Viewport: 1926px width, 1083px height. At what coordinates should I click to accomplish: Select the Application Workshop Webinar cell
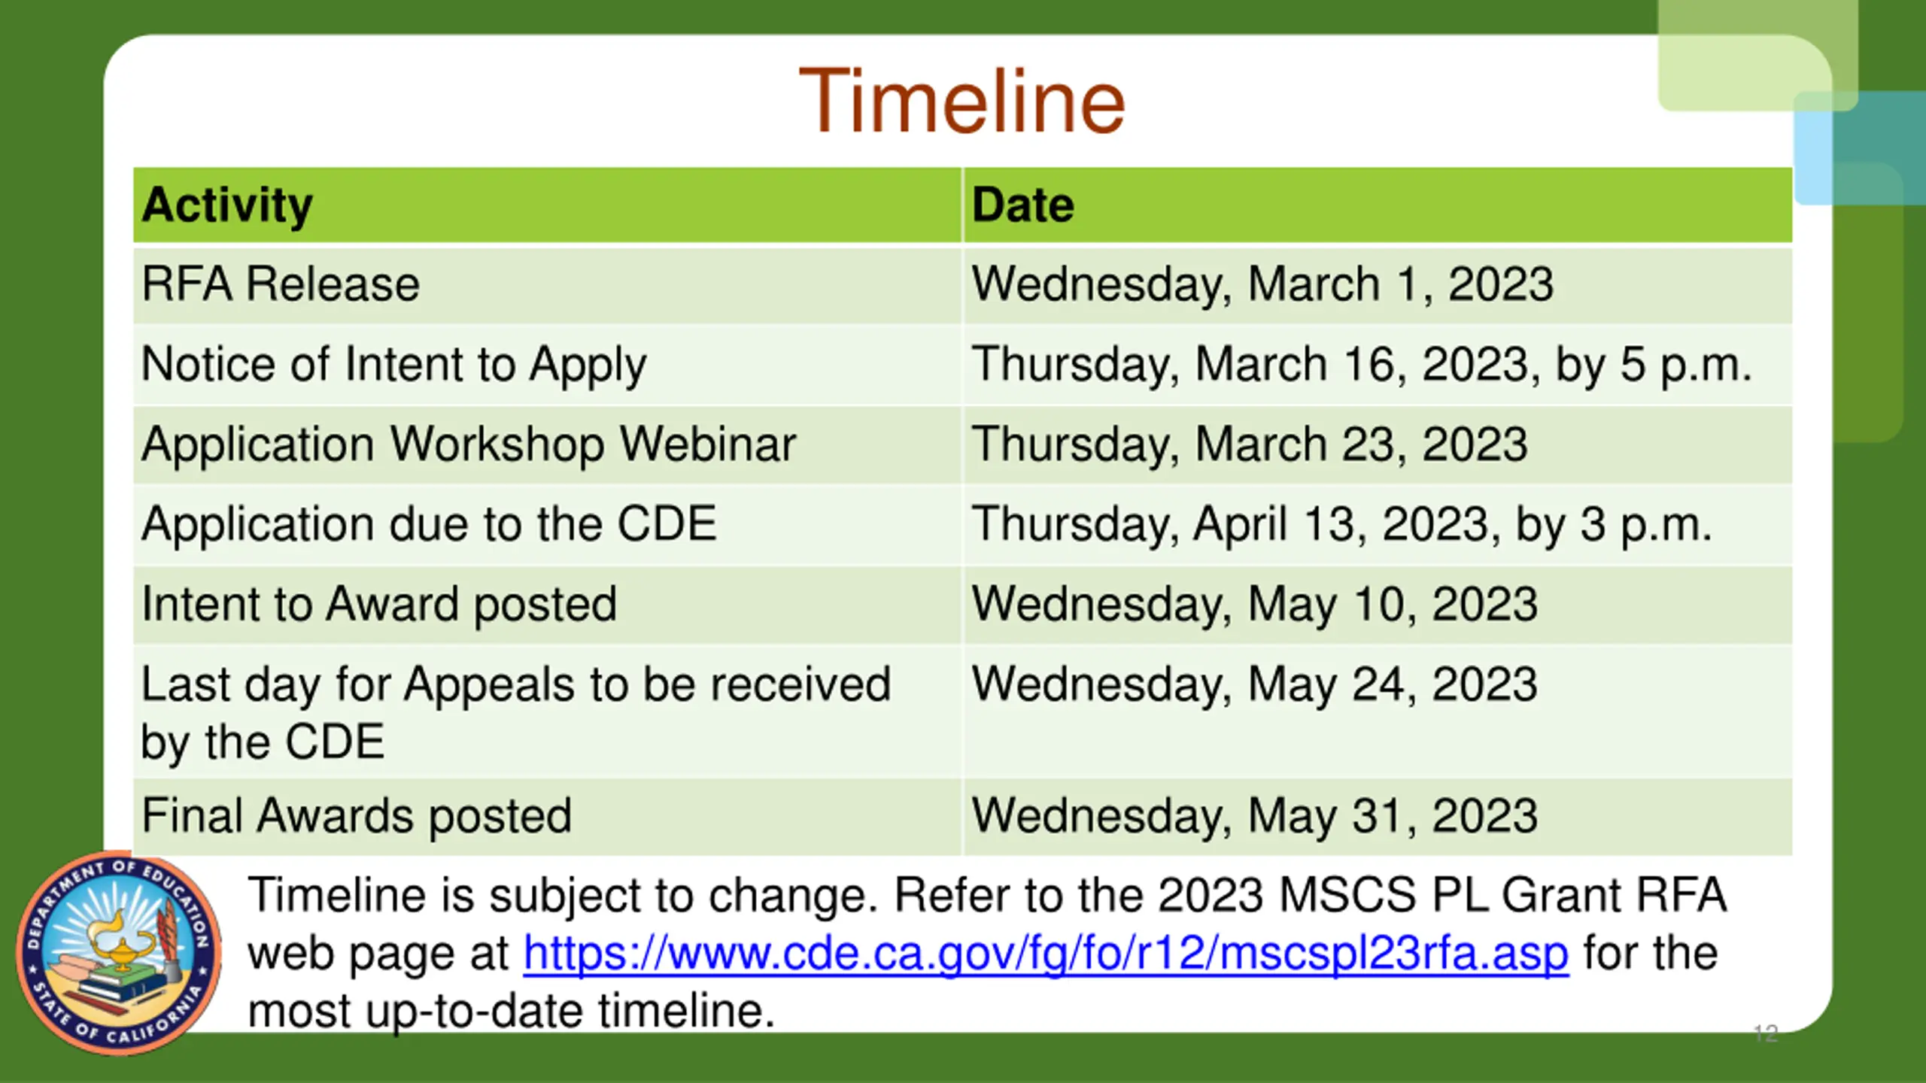pyautogui.click(x=469, y=444)
